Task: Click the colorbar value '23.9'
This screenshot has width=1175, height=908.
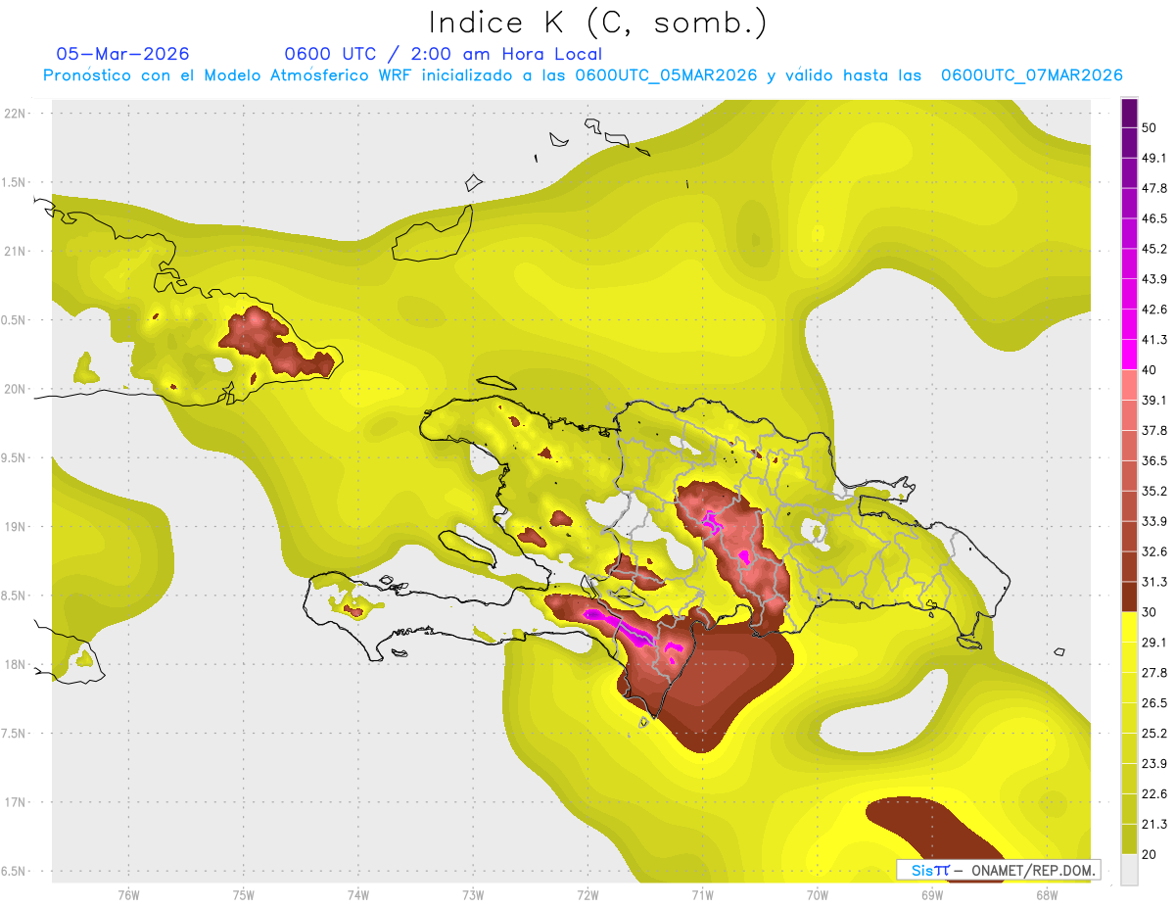Action: coord(1154,764)
